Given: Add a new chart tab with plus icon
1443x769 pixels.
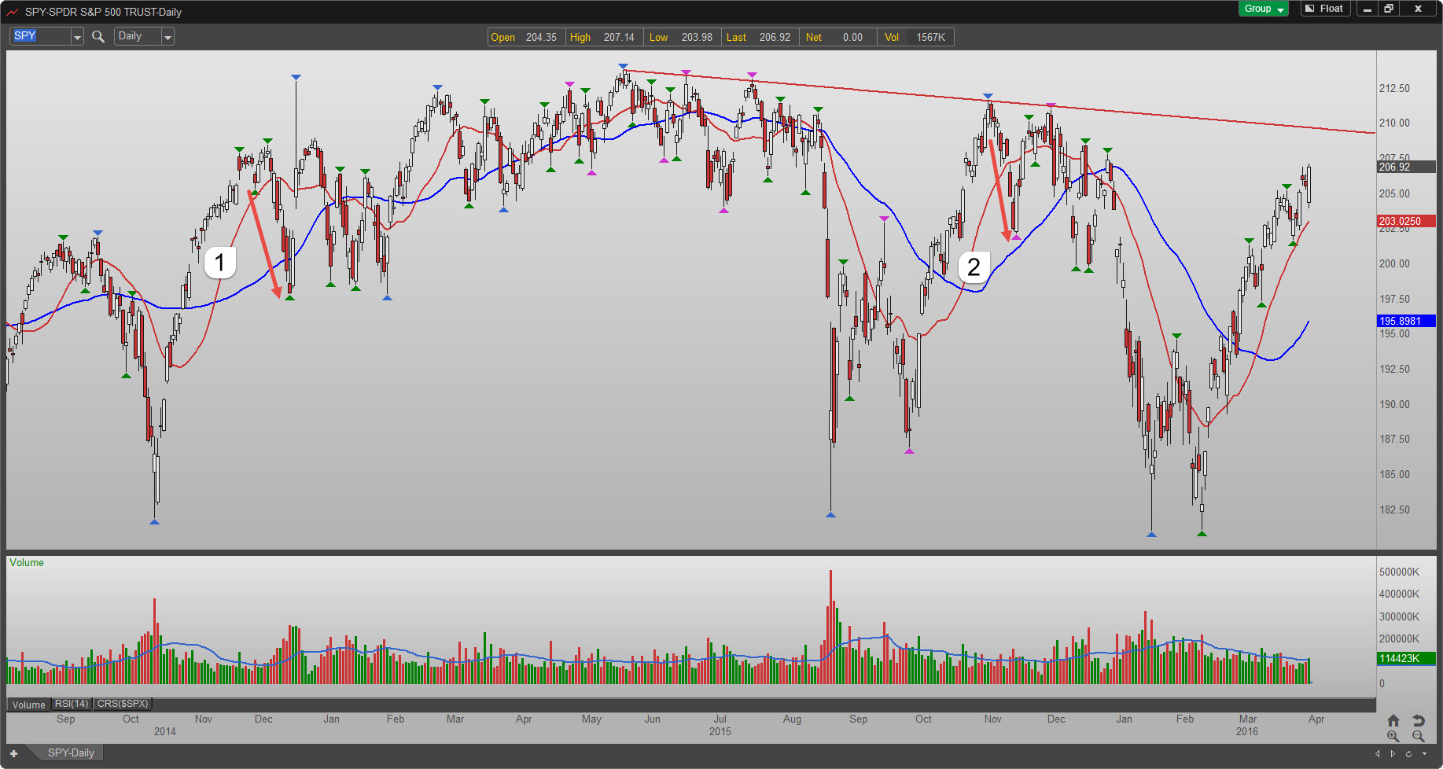Looking at the screenshot, I should click(13, 753).
